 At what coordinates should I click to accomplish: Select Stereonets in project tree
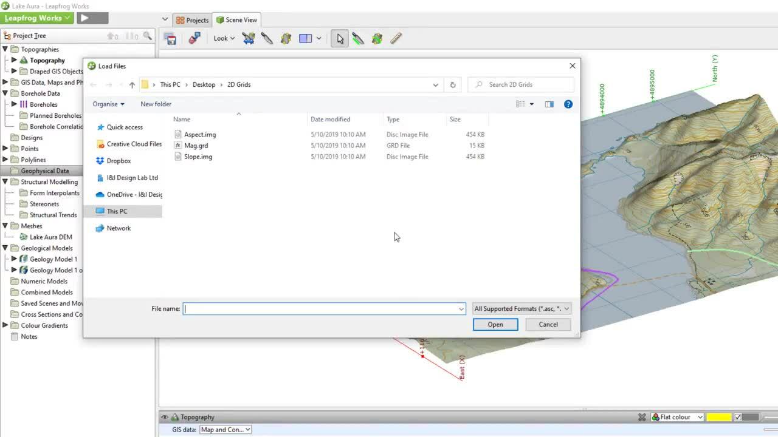click(44, 204)
